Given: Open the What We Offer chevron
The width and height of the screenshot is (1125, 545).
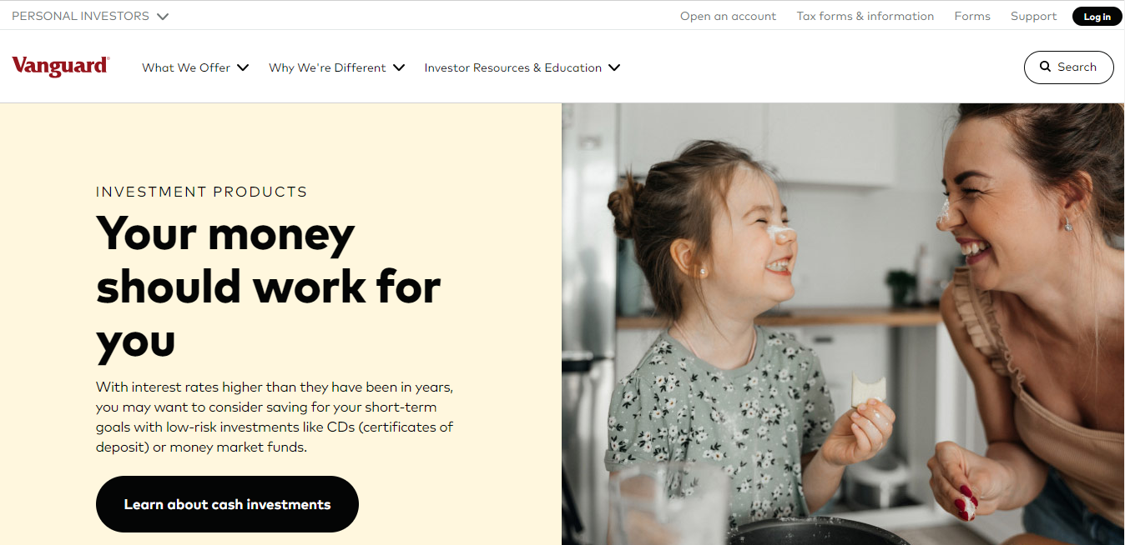Looking at the screenshot, I should (243, 67).
